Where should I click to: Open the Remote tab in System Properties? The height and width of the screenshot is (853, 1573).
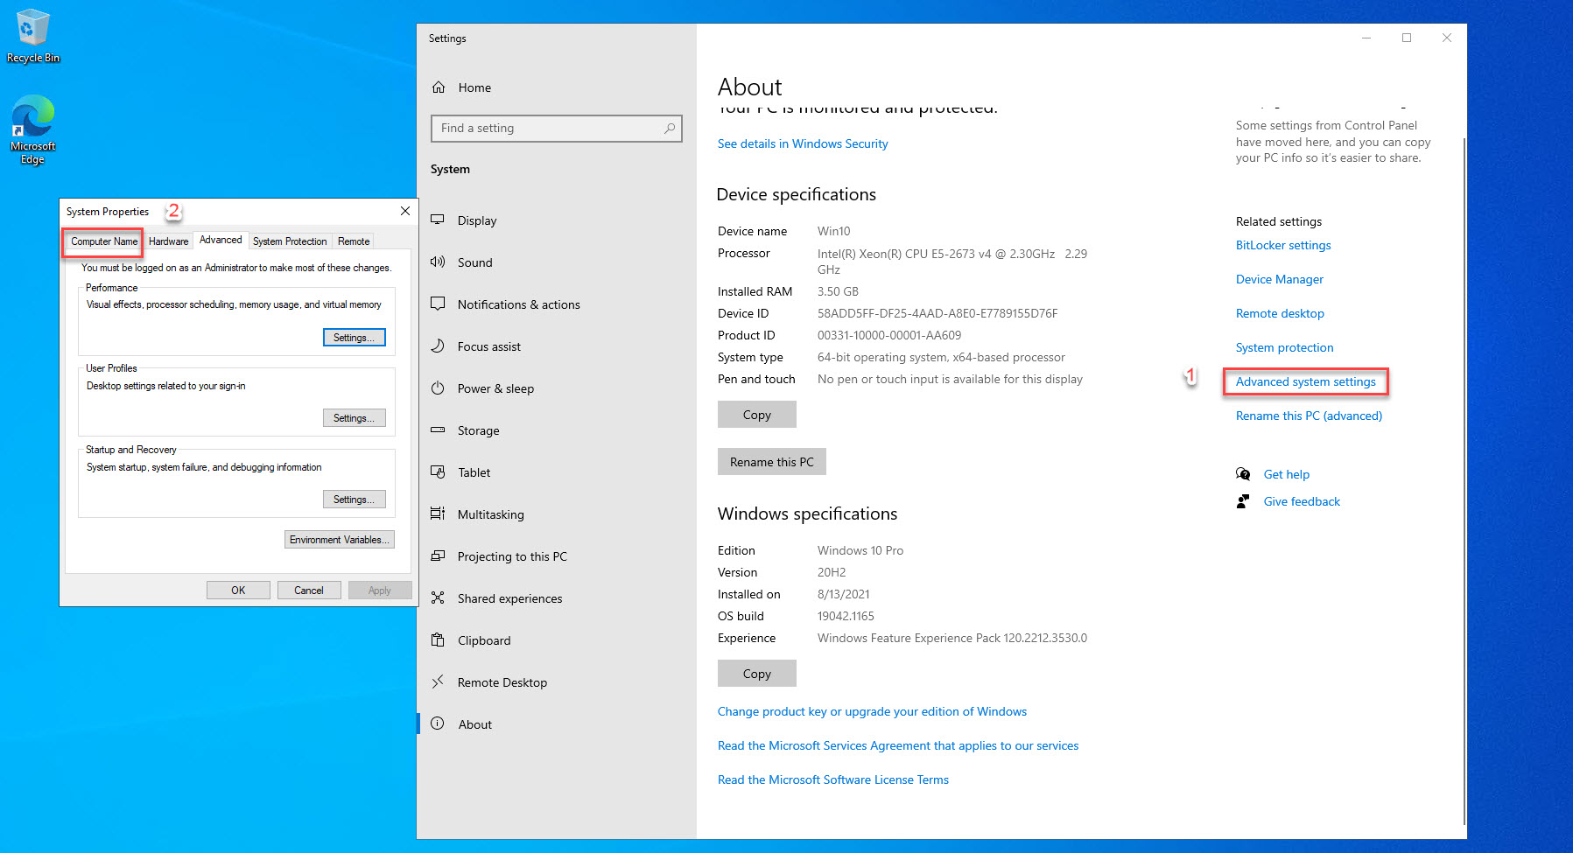(x=353, y=241)
